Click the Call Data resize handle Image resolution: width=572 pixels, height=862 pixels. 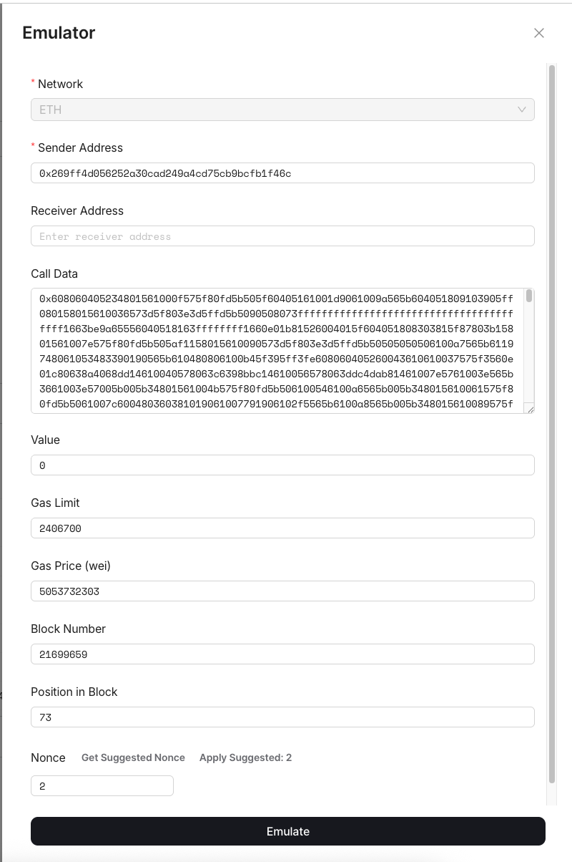pyautogui.click(x=530, y=409)
